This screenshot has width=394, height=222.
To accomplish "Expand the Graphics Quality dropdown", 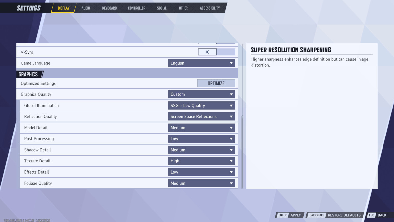I will pos(202,94).
